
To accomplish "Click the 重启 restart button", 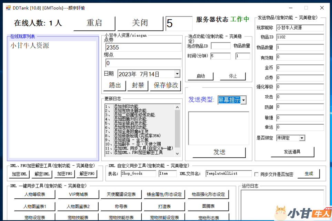I will pos(94,23).
